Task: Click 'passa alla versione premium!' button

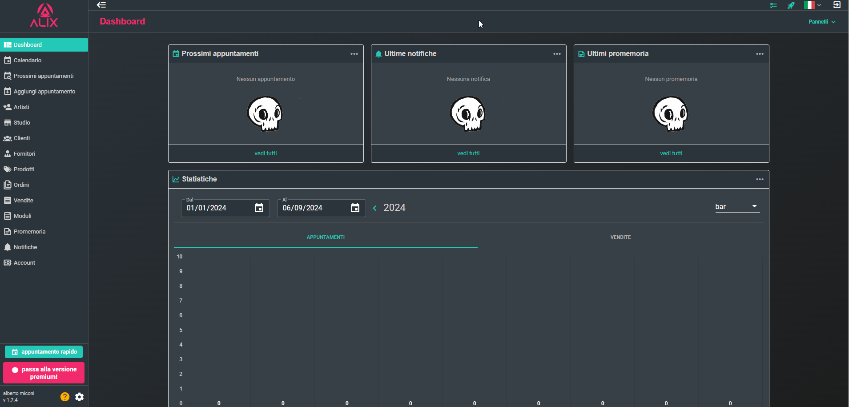Action: [x=44, y=373]
